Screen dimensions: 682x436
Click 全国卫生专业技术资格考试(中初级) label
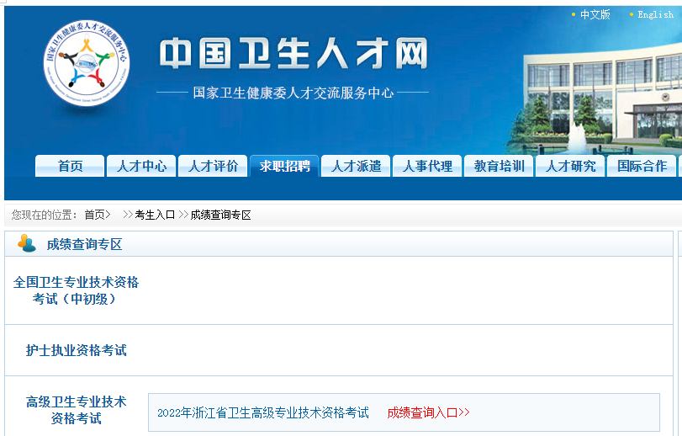pyautogui.click(x=76, y=290)
